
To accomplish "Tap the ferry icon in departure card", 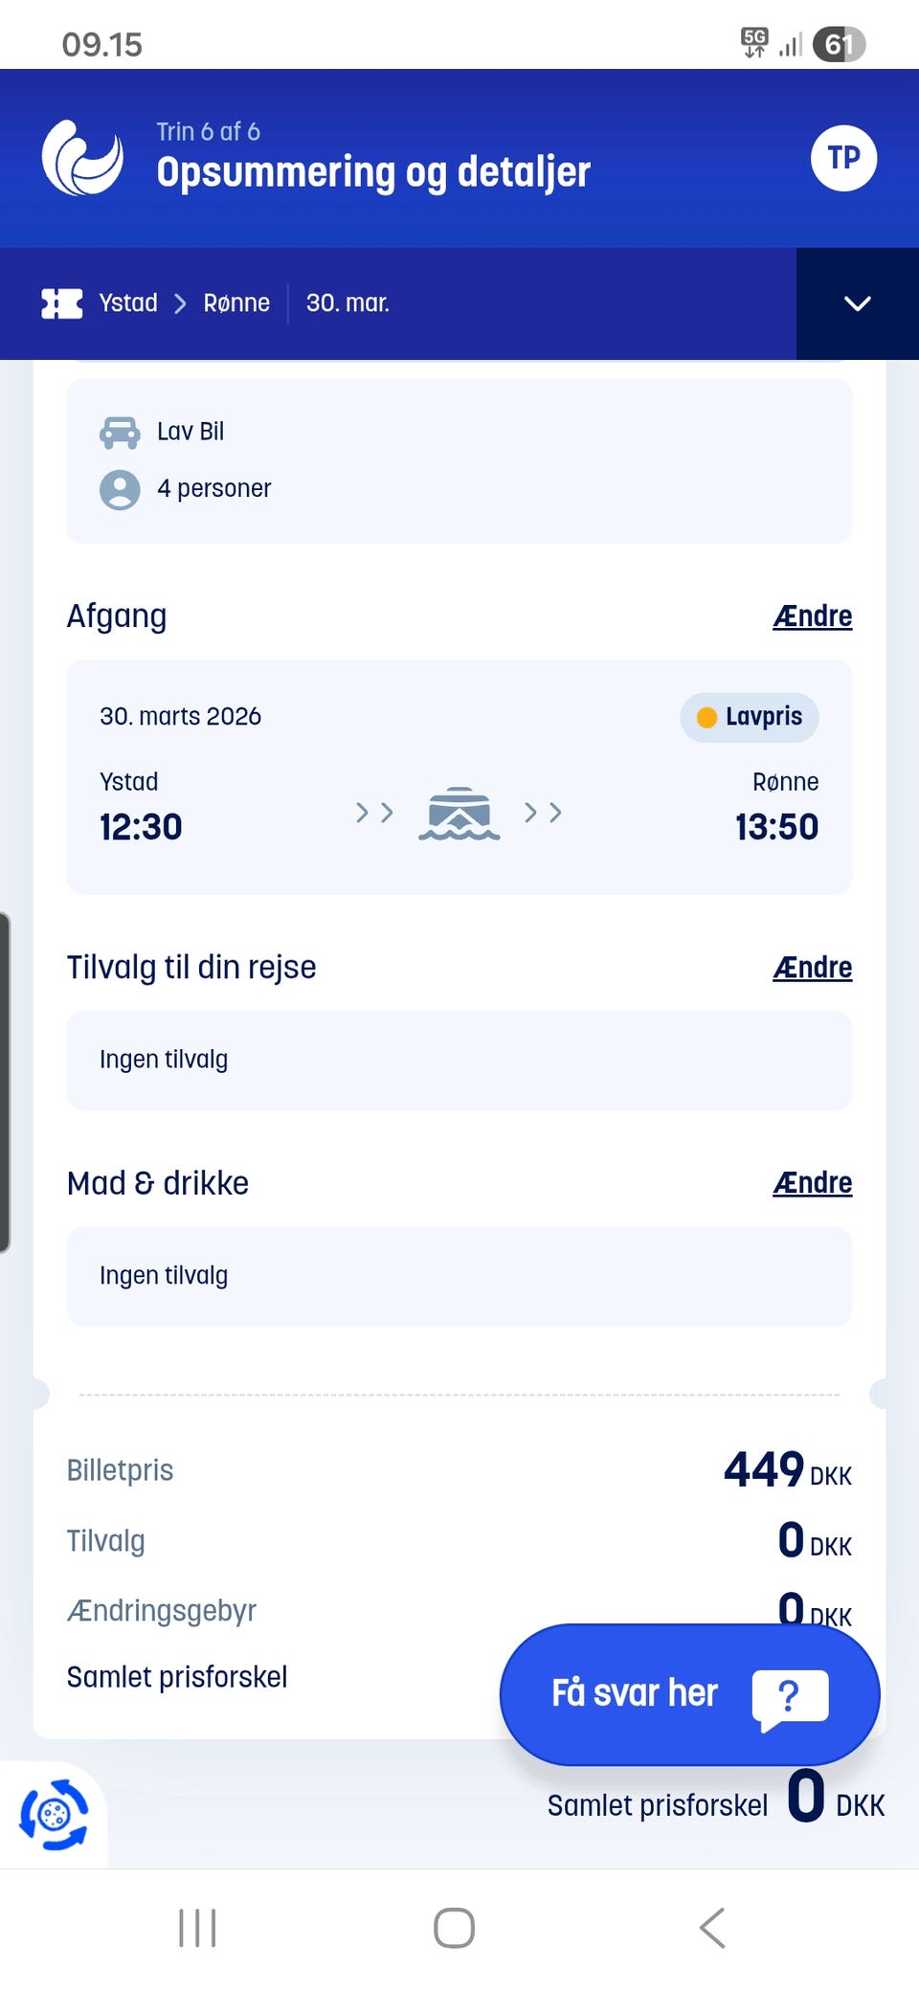I will (x=459, y=814).
